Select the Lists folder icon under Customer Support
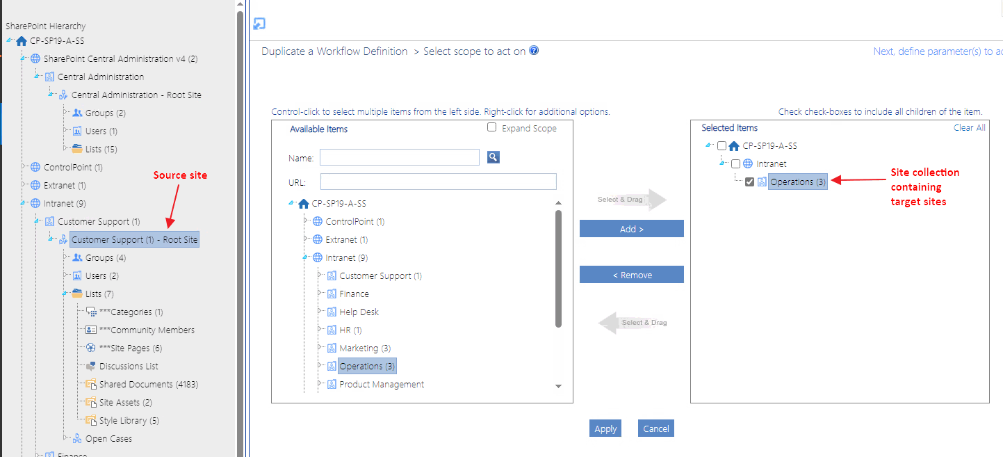This screenshot has height=457, width=1003. click(x=79, y=294)
